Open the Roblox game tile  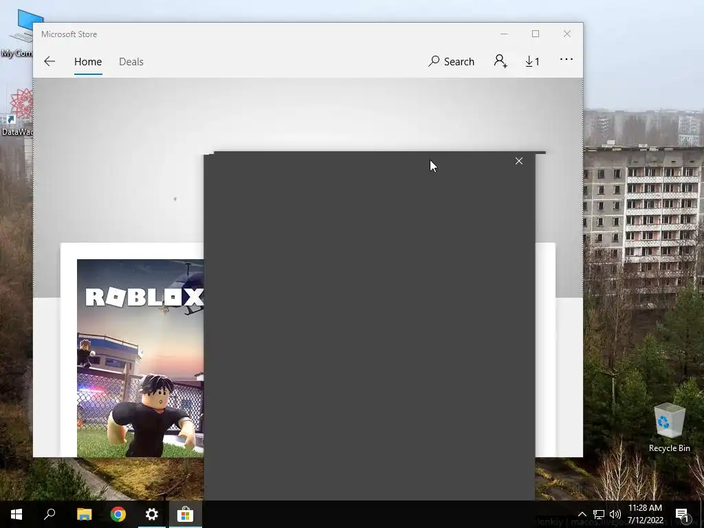tap(140, 357)
